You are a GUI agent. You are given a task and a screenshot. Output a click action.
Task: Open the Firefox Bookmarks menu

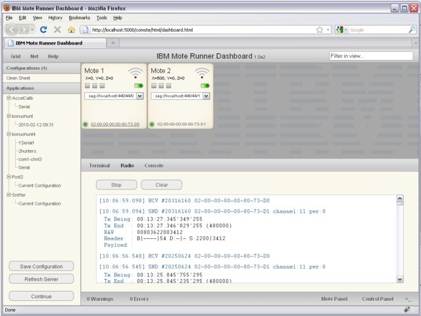pyautogui.click(x=80, y=18)
